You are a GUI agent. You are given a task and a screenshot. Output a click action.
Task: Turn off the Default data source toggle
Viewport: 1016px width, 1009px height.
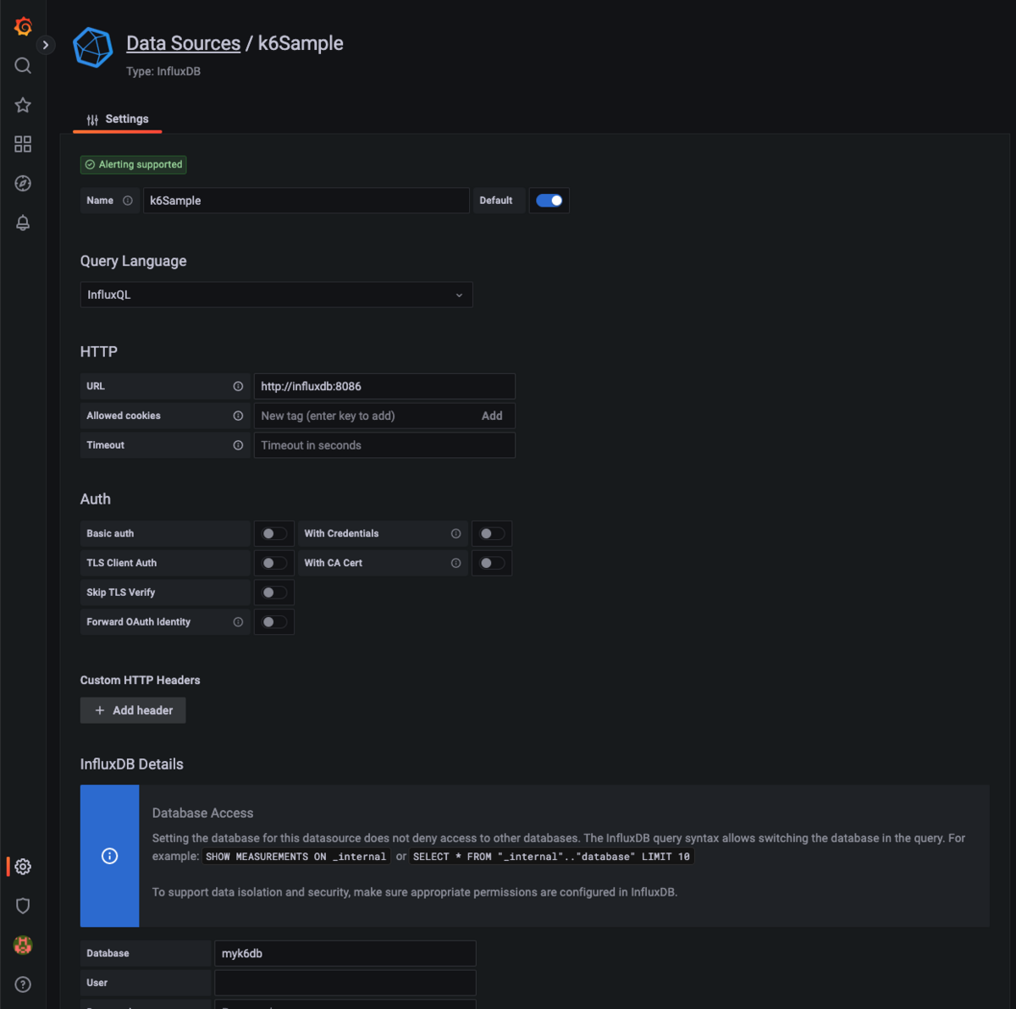point(549,201)
